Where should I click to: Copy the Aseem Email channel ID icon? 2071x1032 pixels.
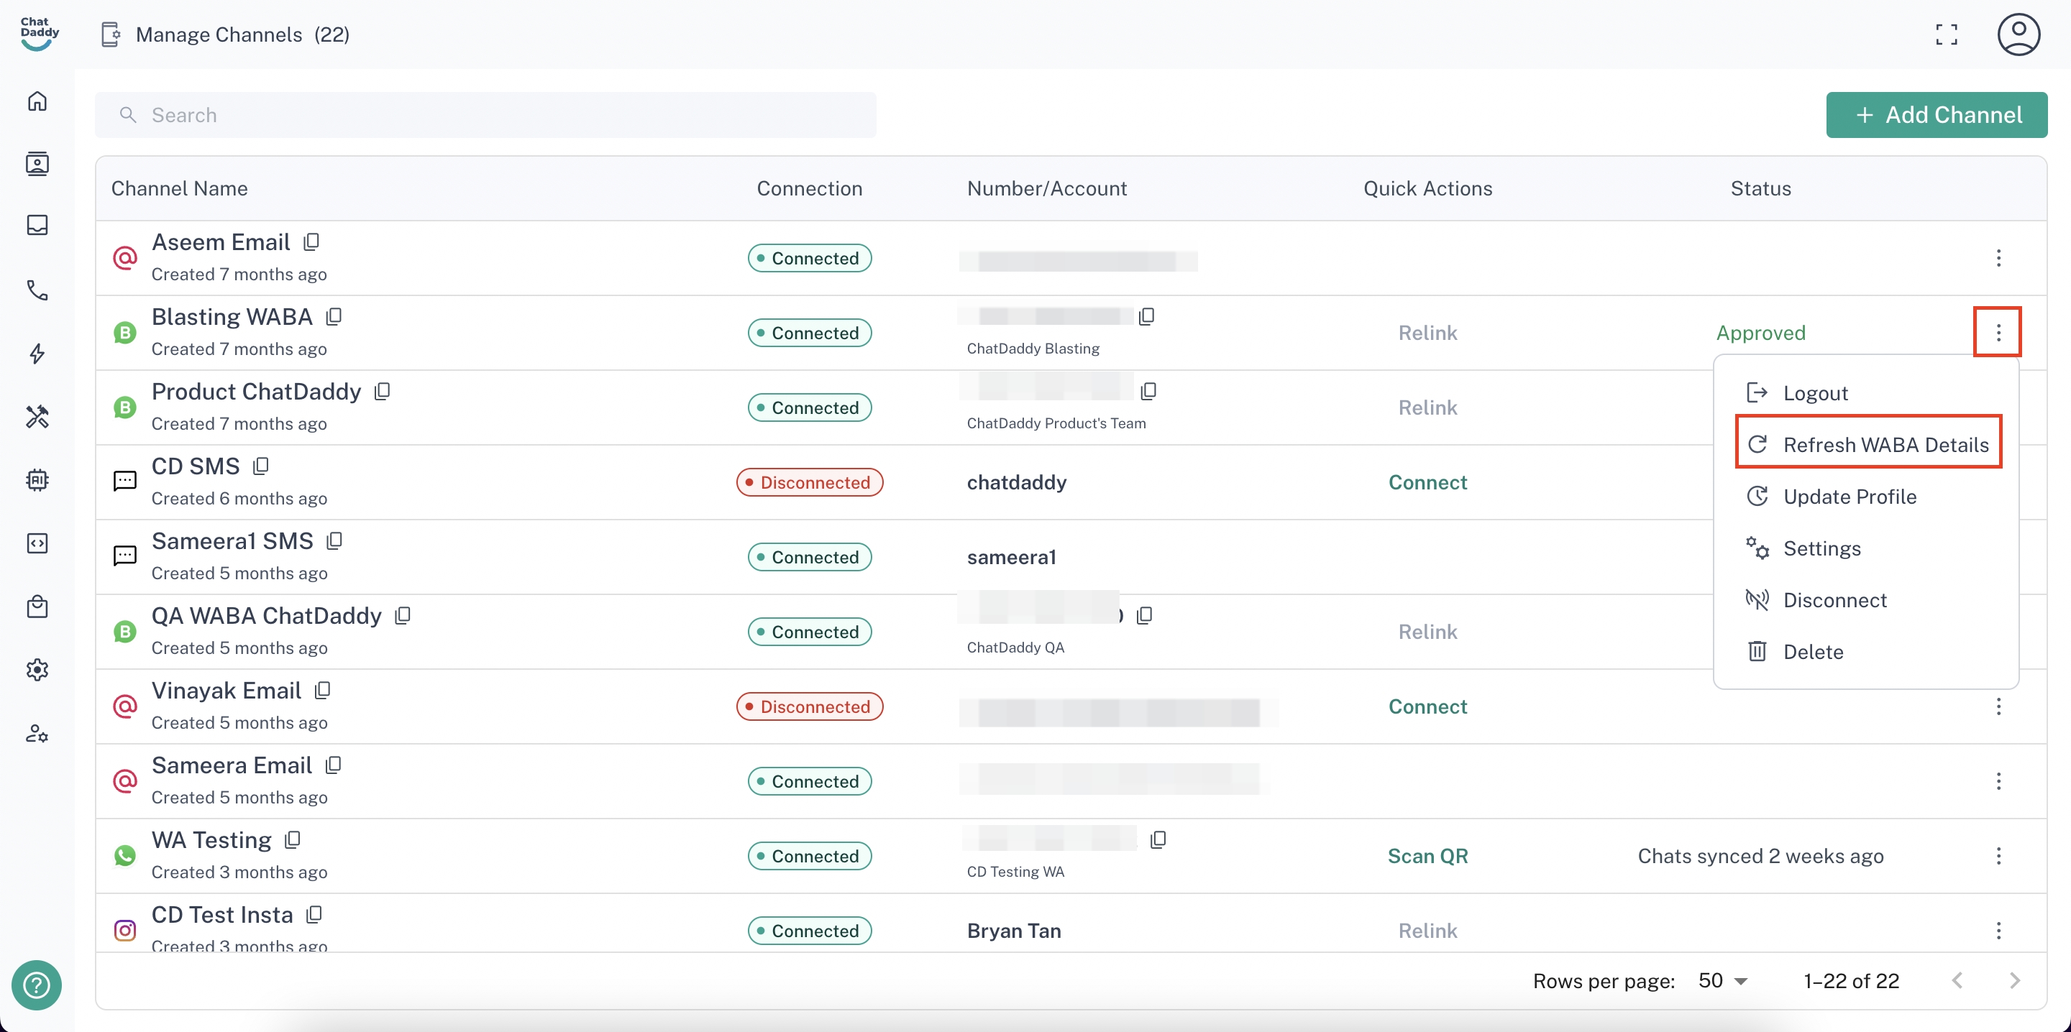pos(311,242)
